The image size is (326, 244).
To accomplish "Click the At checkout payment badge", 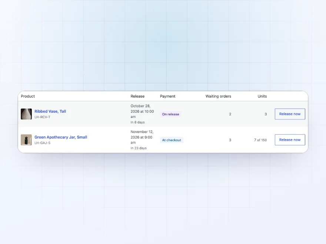I will click(172, 140).
